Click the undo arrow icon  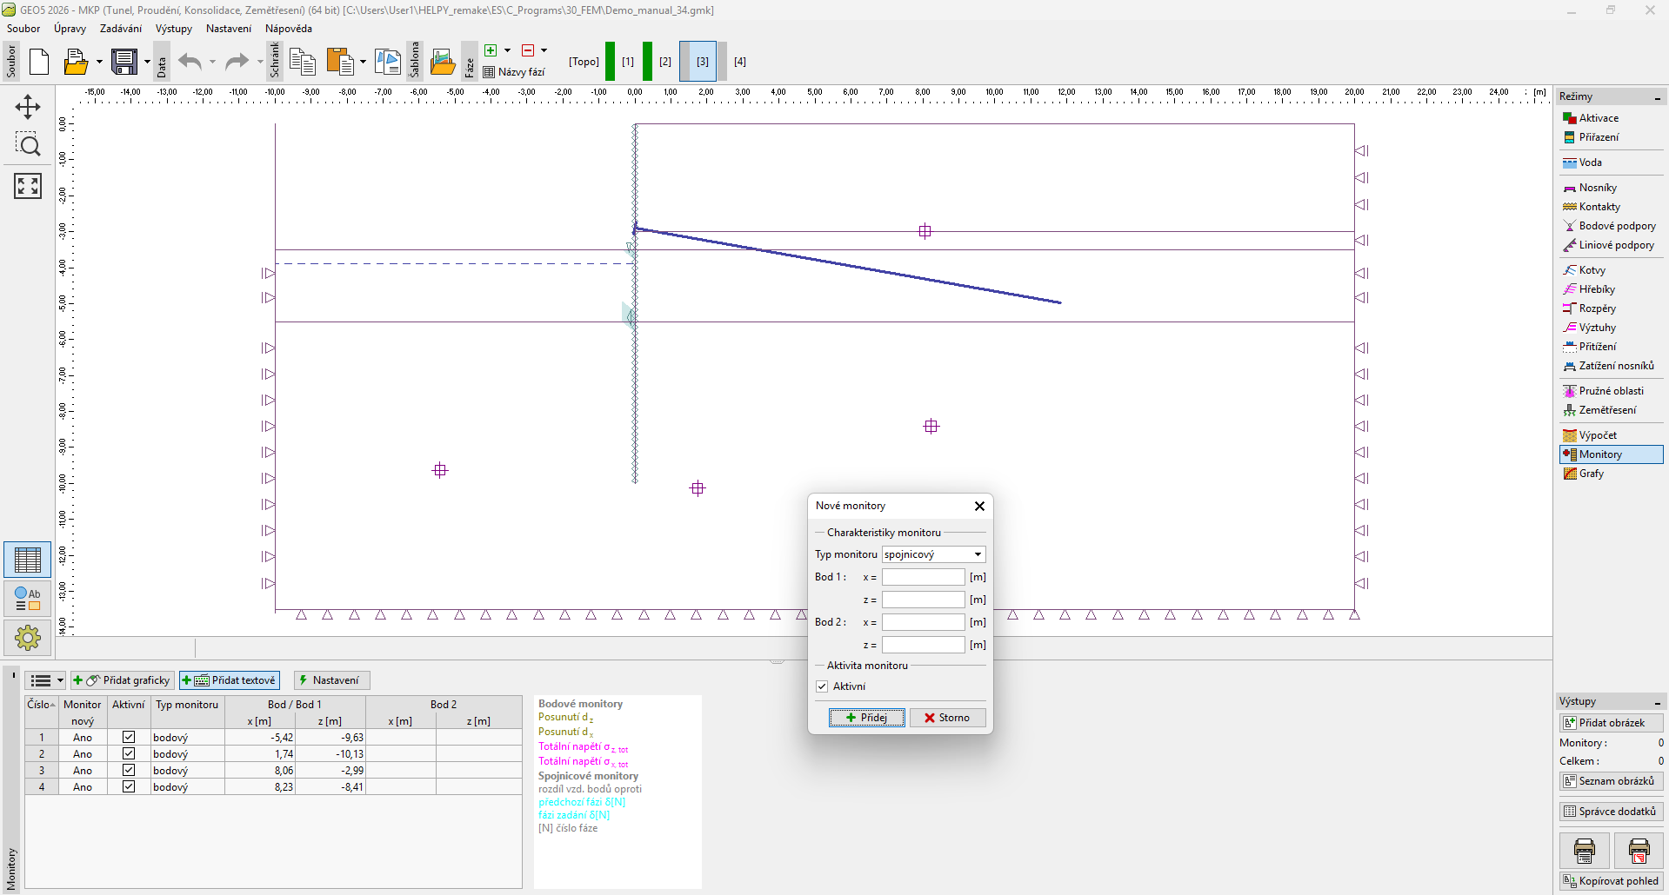click(190, 62)
